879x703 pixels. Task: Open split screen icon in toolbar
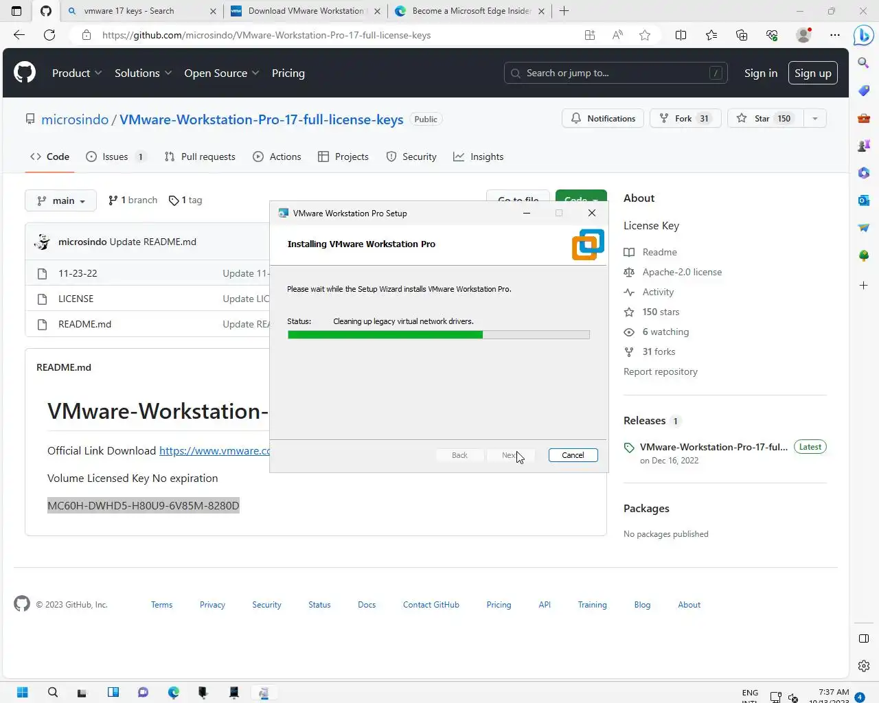click(681, 35)
